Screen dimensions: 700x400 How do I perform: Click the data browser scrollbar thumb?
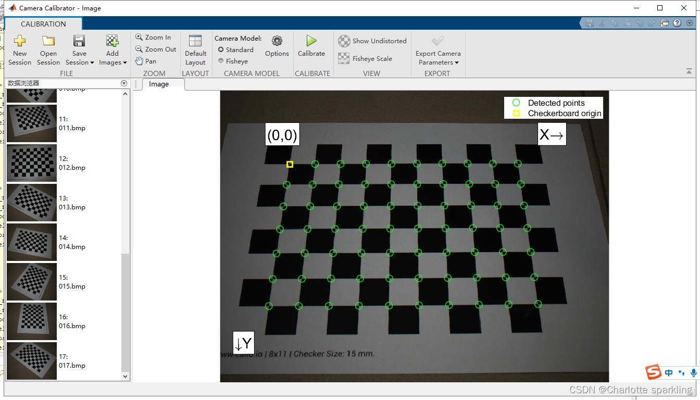(x=125, y=312)
